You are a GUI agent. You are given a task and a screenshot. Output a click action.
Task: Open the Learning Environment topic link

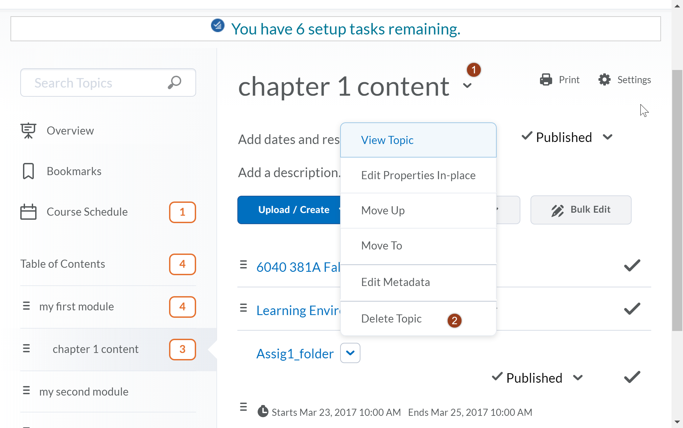tap(298, 310)
